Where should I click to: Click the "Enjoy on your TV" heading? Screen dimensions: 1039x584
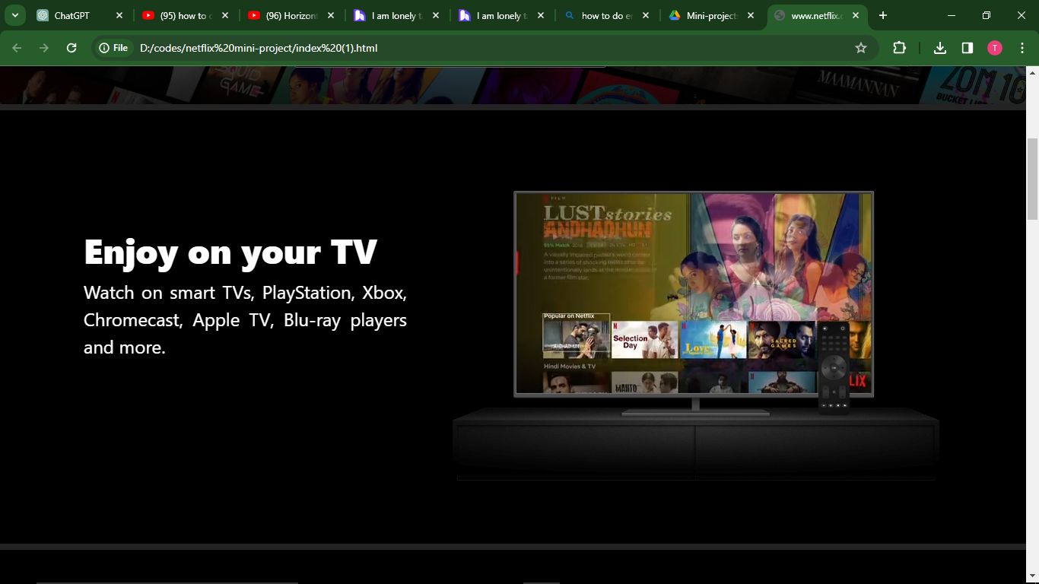pyautogui.click(x=230, y=252)
